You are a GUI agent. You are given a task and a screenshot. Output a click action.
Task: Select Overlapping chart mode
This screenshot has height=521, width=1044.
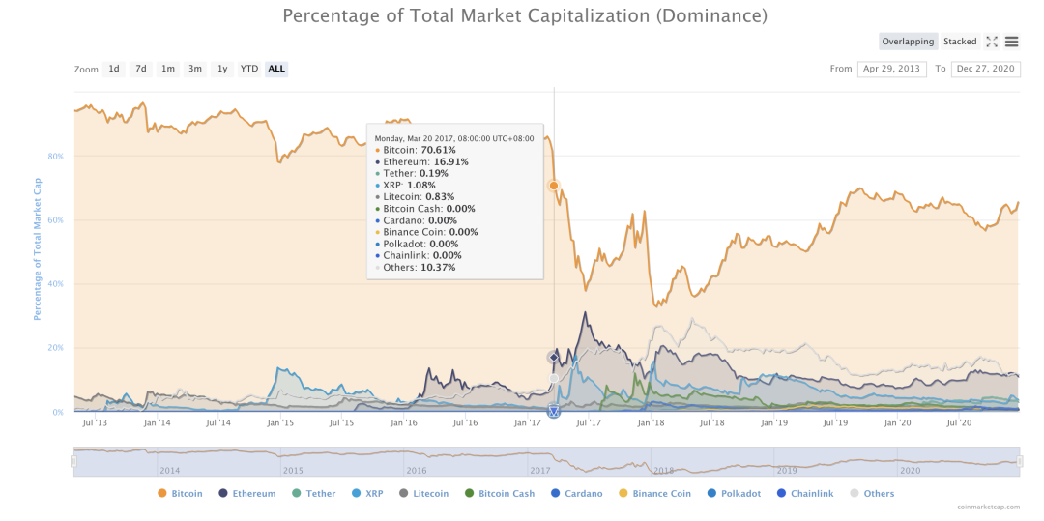pos(908,42)
